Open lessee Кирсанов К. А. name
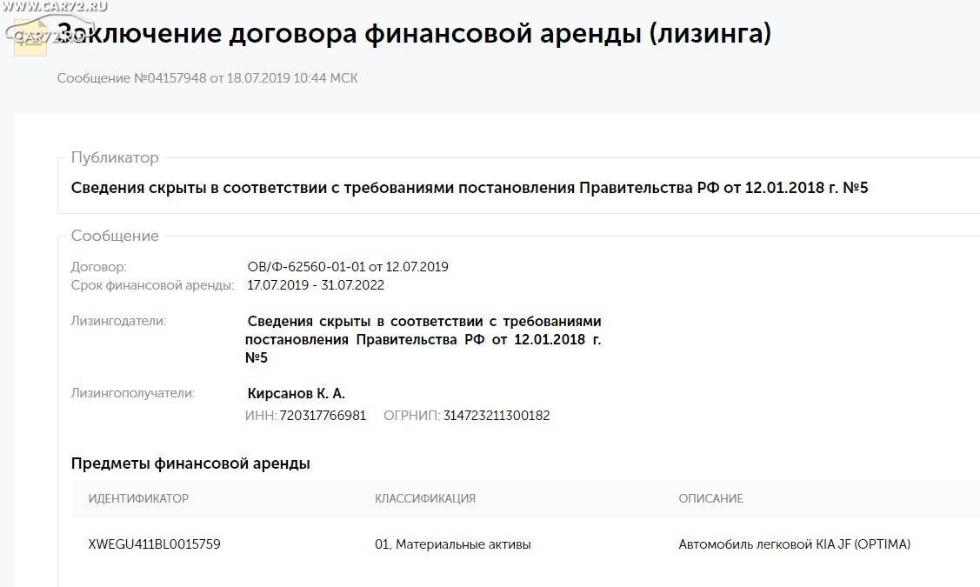 [x=297, y=393]
